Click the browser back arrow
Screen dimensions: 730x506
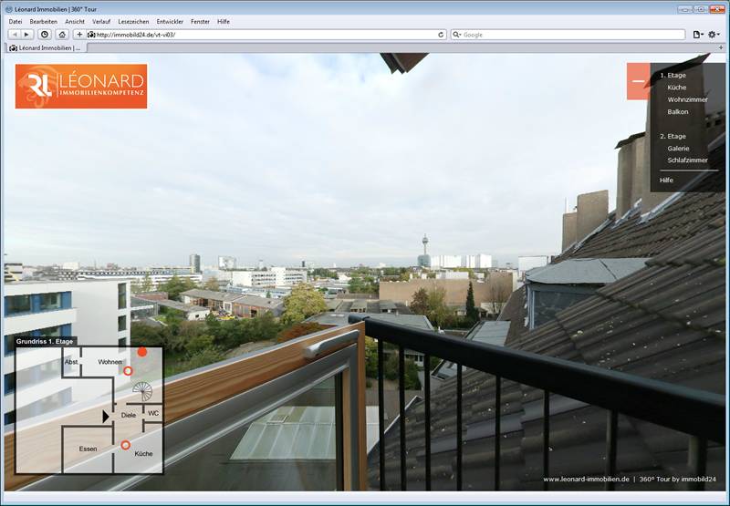point(15,35)
